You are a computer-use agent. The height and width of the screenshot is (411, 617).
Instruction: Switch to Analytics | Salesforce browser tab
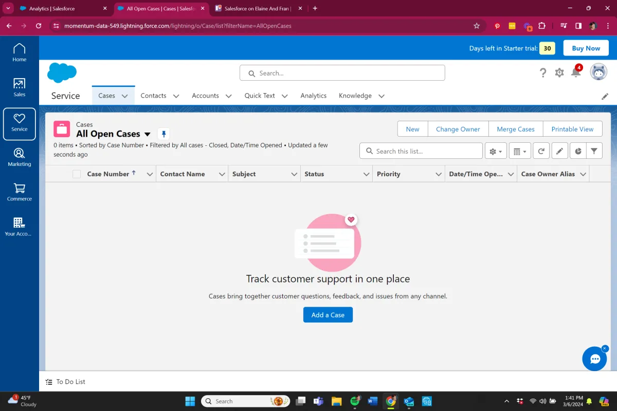pos(62,9)
